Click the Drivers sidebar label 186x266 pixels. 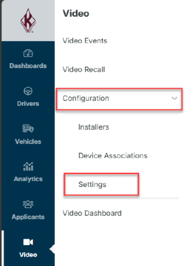(28, 103)
